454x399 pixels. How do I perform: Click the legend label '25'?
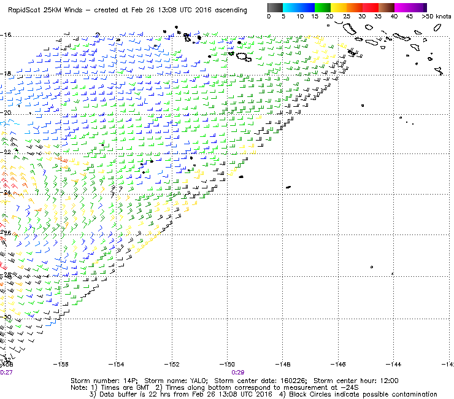pyautogui.click(x=347, y=17)
